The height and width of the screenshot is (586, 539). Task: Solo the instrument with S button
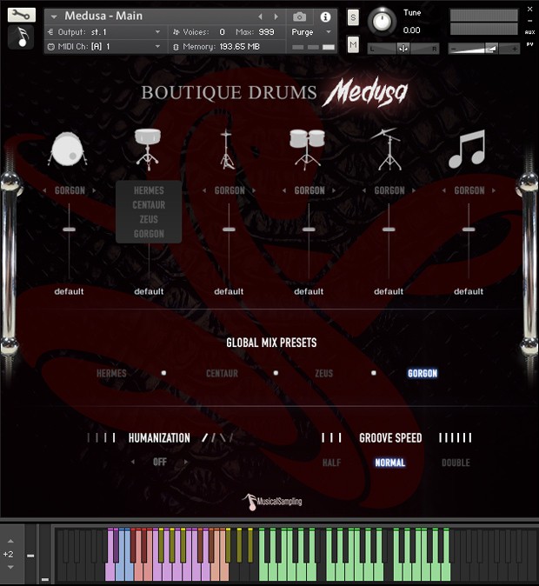click(x=353, y=17)
